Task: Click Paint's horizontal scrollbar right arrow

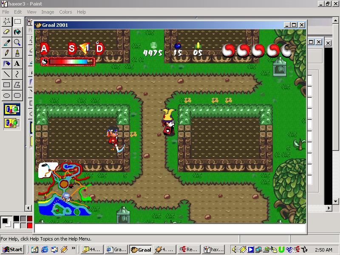Action: (x=329, y=208)
